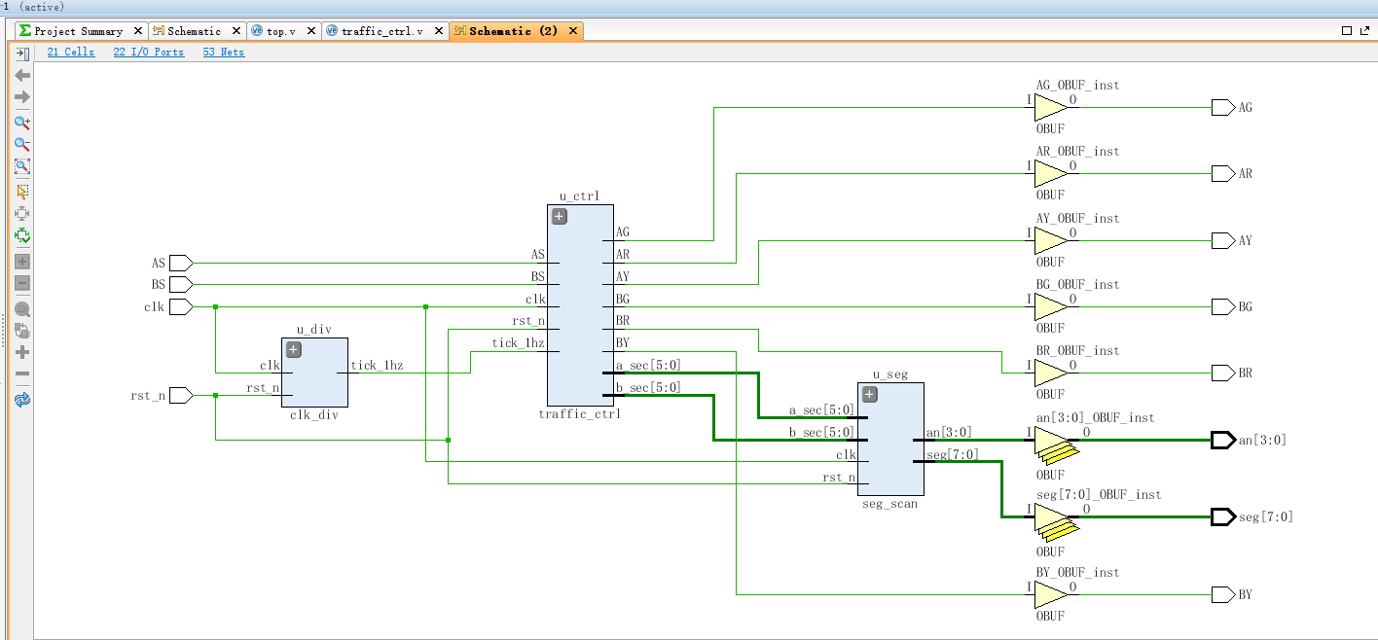Select the BY_OBUF_inst buffer symbol
Screen dimensions: 1378x640
(1050, 594)
